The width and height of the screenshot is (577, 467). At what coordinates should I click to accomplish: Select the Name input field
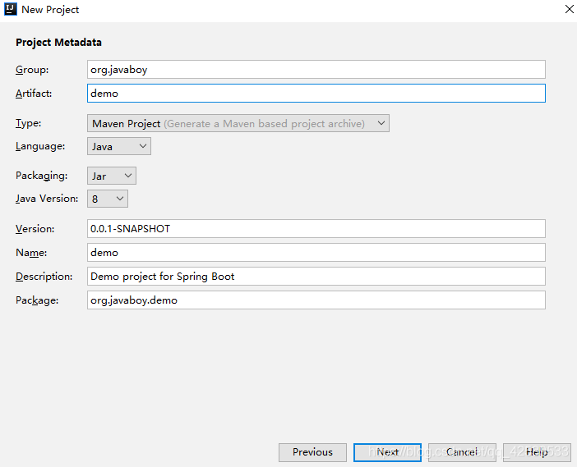coord(316,253)
